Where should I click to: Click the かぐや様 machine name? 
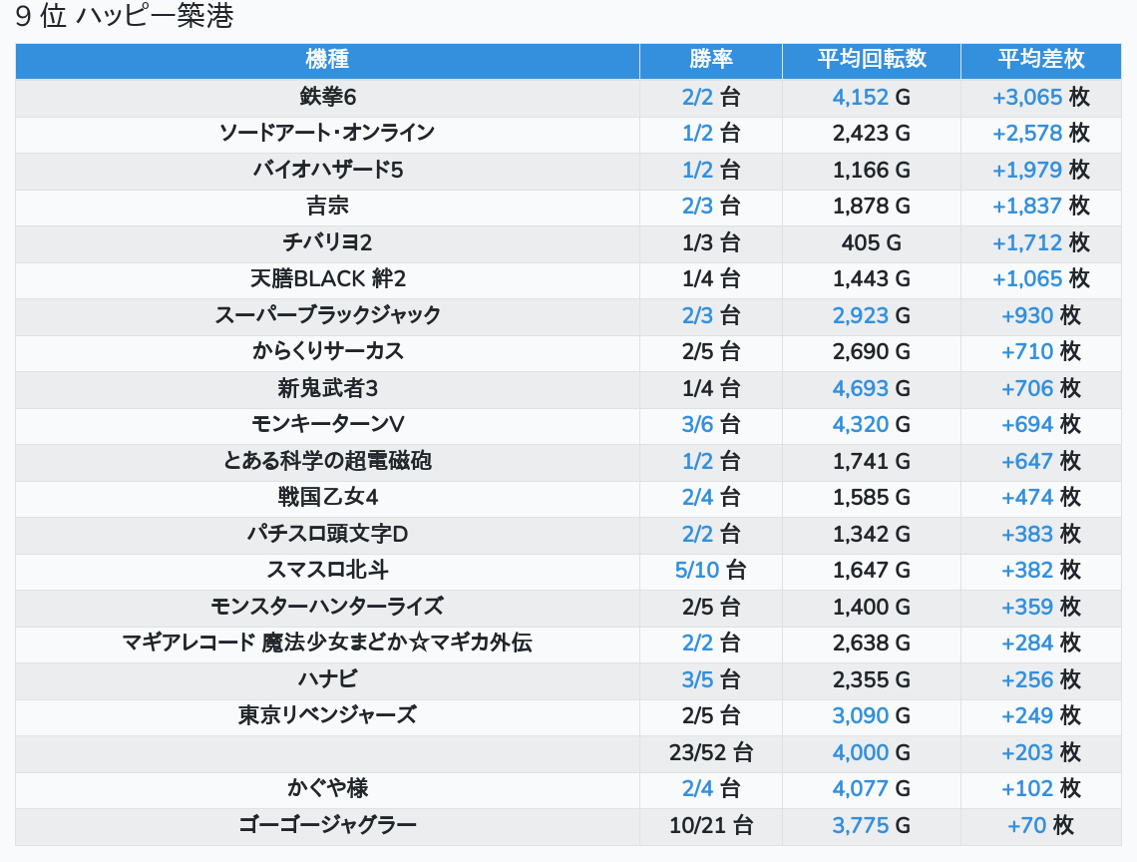tap(327, 788)
